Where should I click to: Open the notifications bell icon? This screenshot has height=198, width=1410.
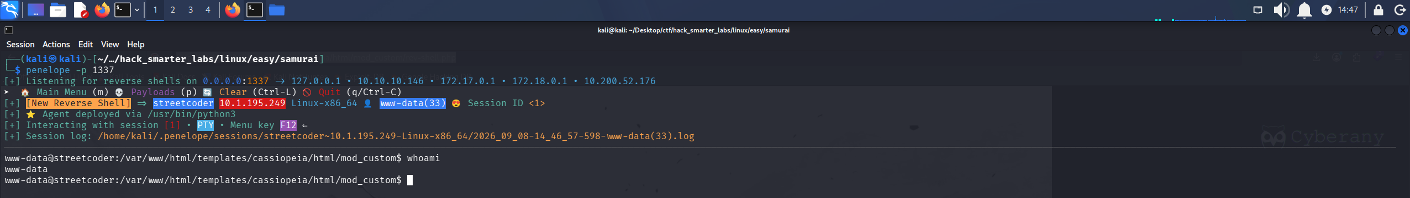coord(1304,10)
